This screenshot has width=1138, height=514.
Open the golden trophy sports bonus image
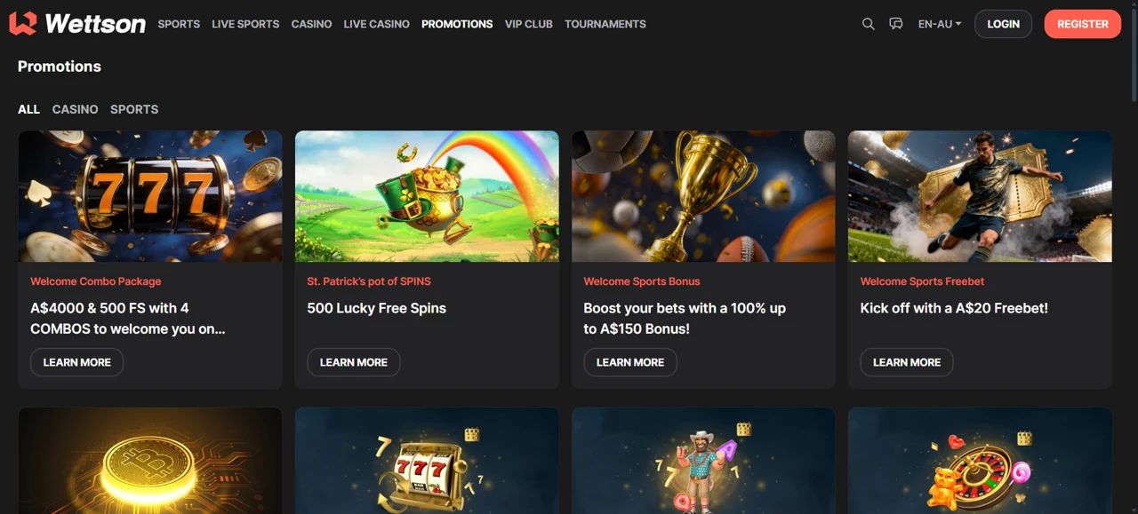click(703, 196)
